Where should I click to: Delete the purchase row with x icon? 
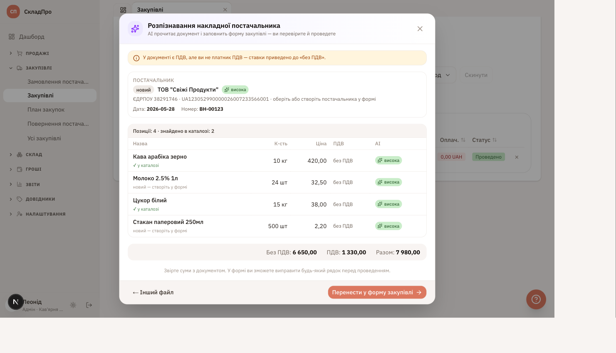click(517, 157)
